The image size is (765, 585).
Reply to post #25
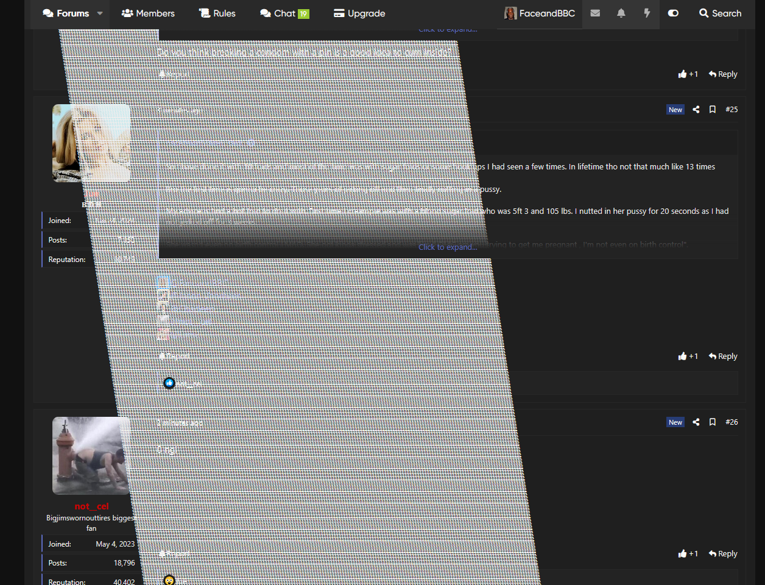[723, 356]
